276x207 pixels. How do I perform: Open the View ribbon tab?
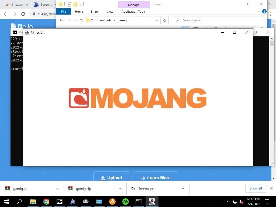click(110, 12)
